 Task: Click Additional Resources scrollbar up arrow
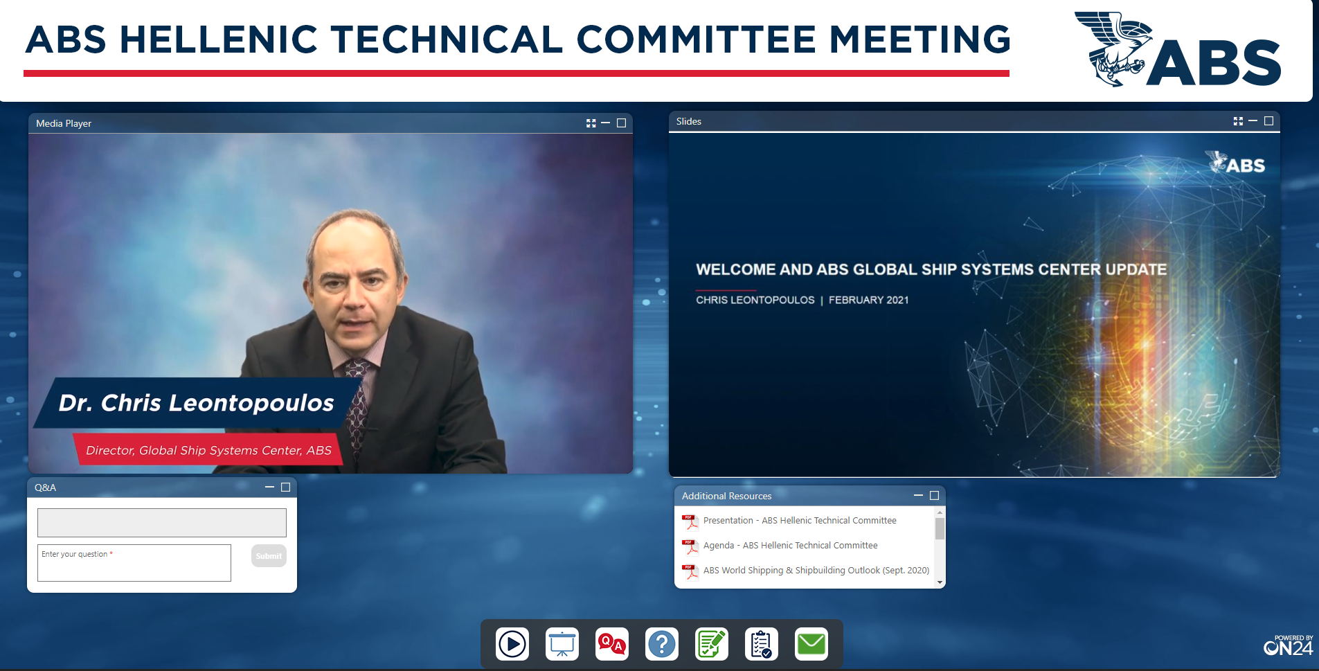pyautogui.click(x=940, y=512)
